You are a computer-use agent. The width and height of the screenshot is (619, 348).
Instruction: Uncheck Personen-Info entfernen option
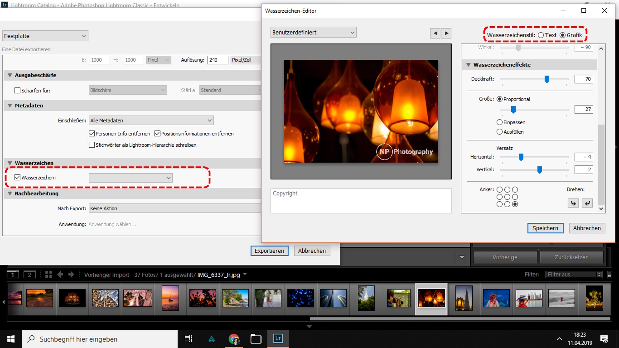pos(92,134)
